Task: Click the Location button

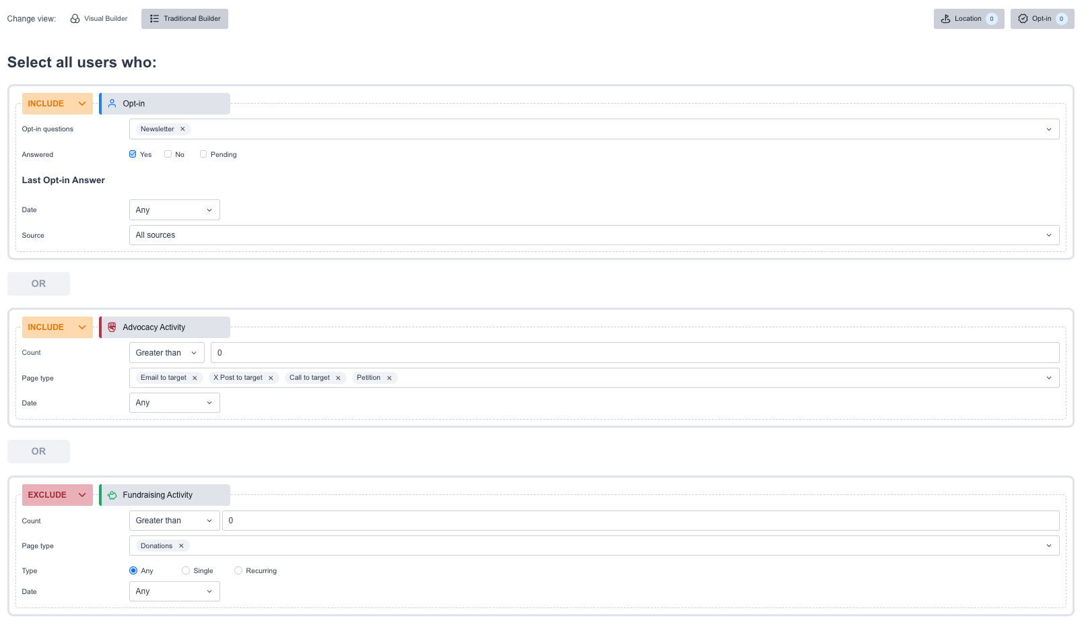Action: (x=968, y=19)
